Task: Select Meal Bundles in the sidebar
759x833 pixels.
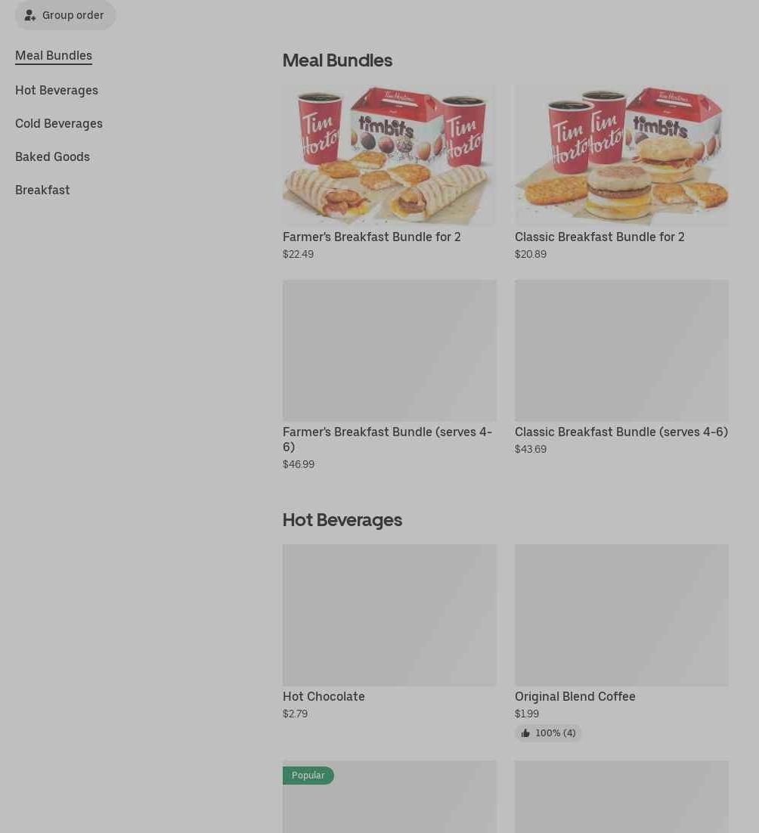Action: 54,55
